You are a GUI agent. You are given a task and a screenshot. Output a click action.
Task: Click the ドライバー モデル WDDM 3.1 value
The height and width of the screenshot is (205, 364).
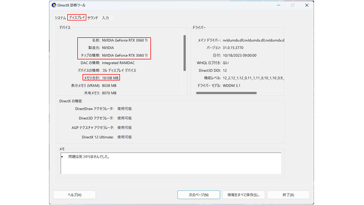click(x=231, y=86)
